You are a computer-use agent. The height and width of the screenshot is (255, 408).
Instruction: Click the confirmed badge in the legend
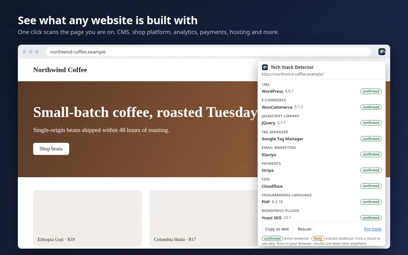coord(272,238)
